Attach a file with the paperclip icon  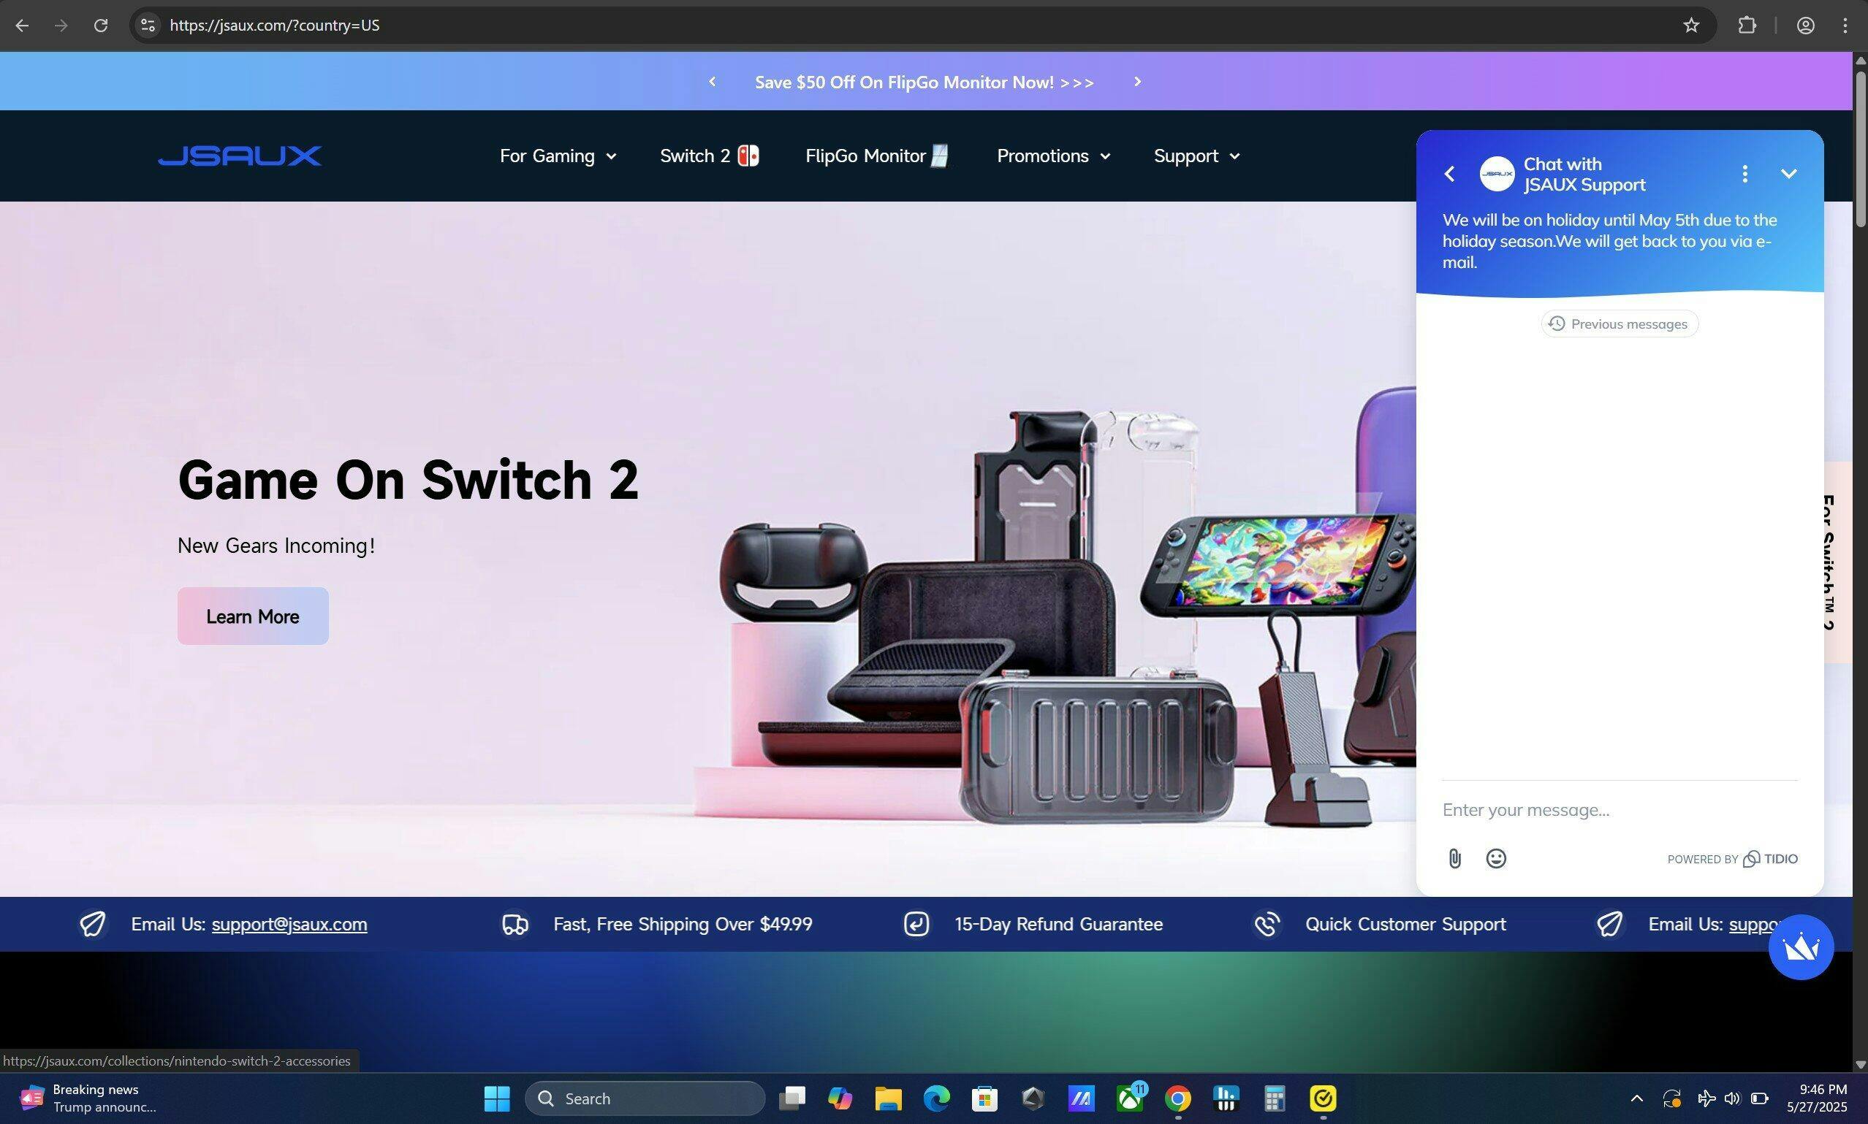click(1454, 858)
